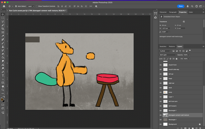Screen dimensions: 205x129
Task: Toggle visibility of head layer
Action: [161, 79]
